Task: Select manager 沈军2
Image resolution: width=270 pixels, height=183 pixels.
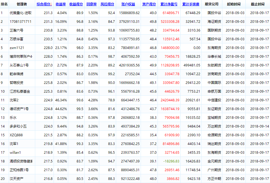Action: [14, 100]
